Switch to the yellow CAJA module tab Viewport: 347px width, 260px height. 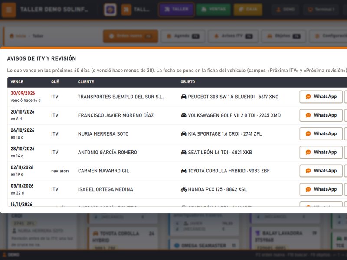coord(248,10)
